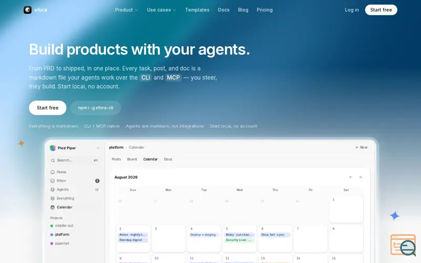Click the Search field in sidebar
Screen dimensions: 421x263
click(x=74, y=160)
